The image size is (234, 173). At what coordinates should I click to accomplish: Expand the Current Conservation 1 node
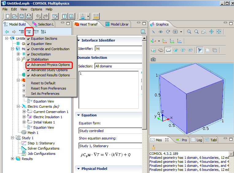[24, 112]
